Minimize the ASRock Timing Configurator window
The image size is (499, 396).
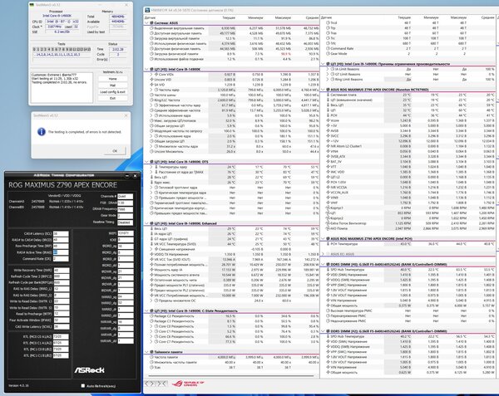(x=127, y=175)
